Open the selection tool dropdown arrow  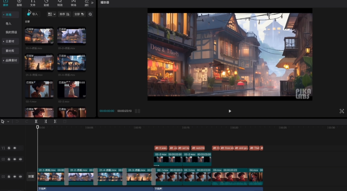tap(8, 121)
